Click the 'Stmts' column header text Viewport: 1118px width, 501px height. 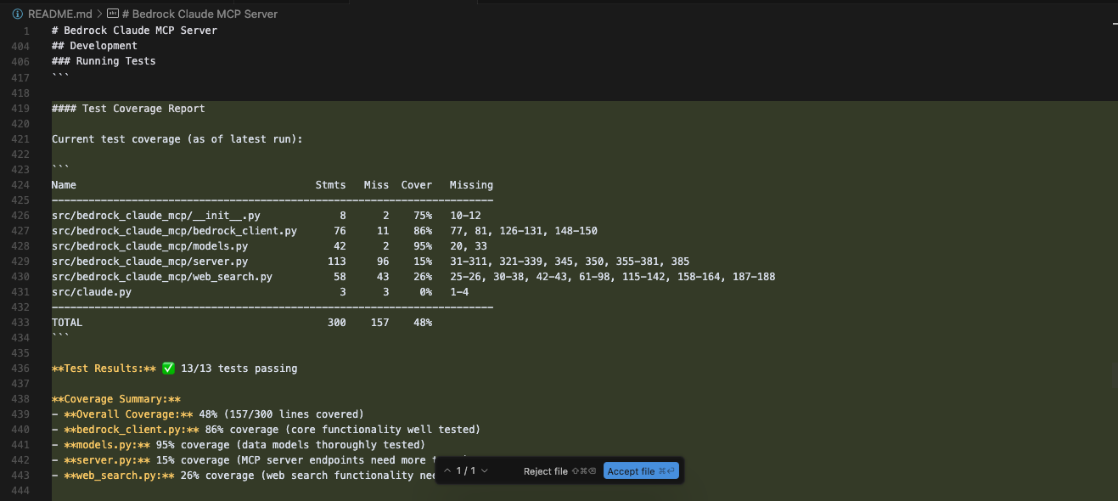331,185
